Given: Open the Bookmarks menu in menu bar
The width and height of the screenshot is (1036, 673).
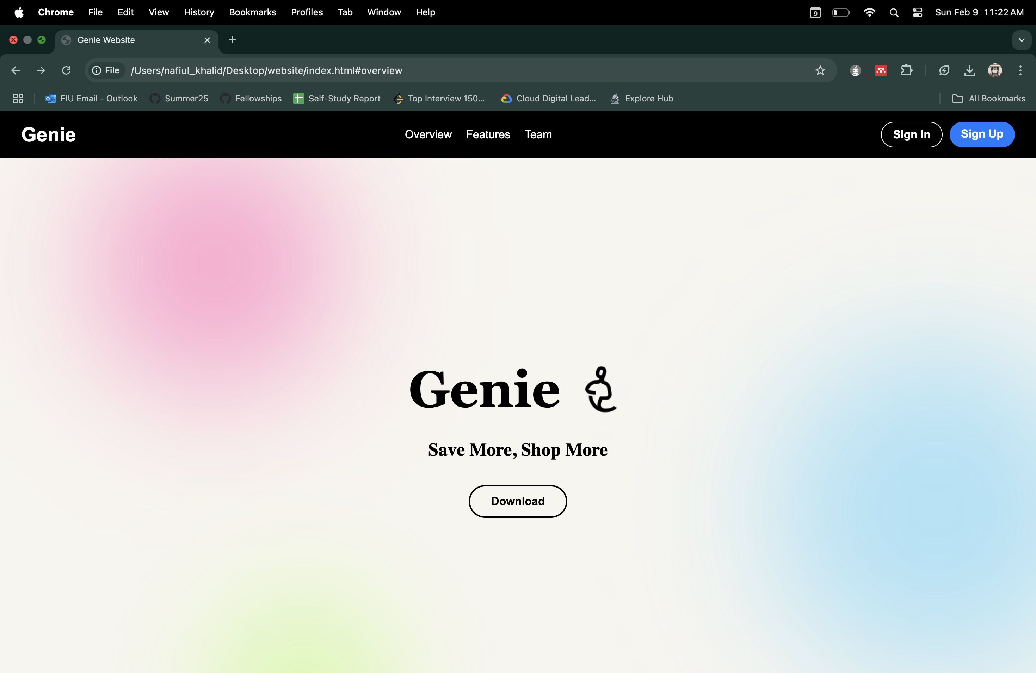Looking at the screenshot, I should [x=252, y=13].
